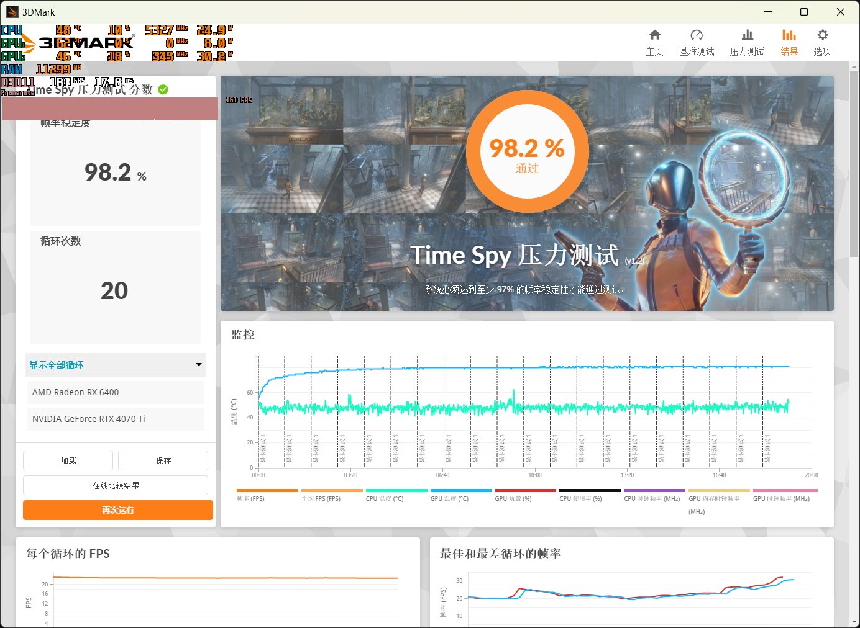Go to the 主页 home page
Screen dimensions: 860x628
(x=654, y=43)
